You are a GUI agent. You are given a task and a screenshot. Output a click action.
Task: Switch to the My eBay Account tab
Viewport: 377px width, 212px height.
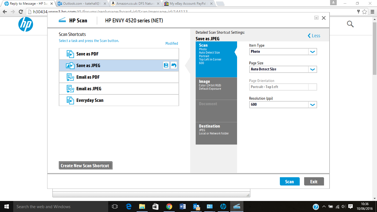188,4
